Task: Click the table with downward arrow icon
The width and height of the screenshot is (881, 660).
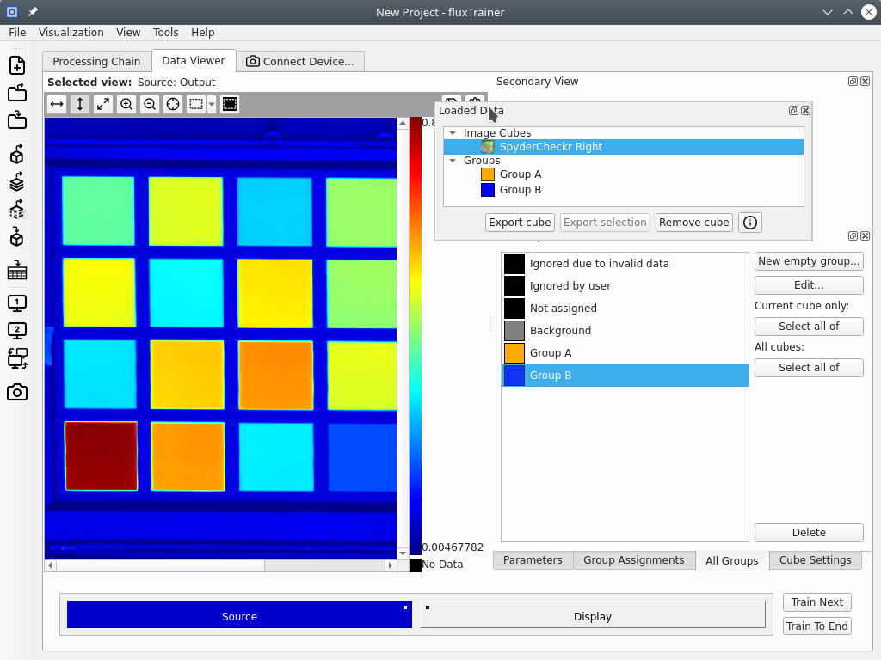Action: (x=17, y=270)
